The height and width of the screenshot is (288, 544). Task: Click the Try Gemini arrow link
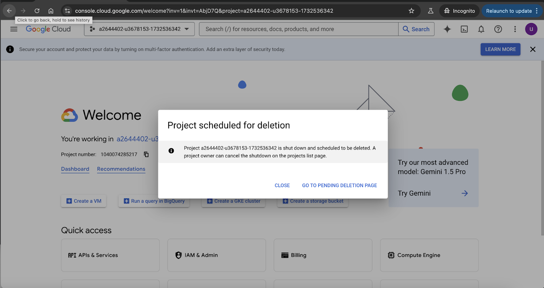pos(464,193)
